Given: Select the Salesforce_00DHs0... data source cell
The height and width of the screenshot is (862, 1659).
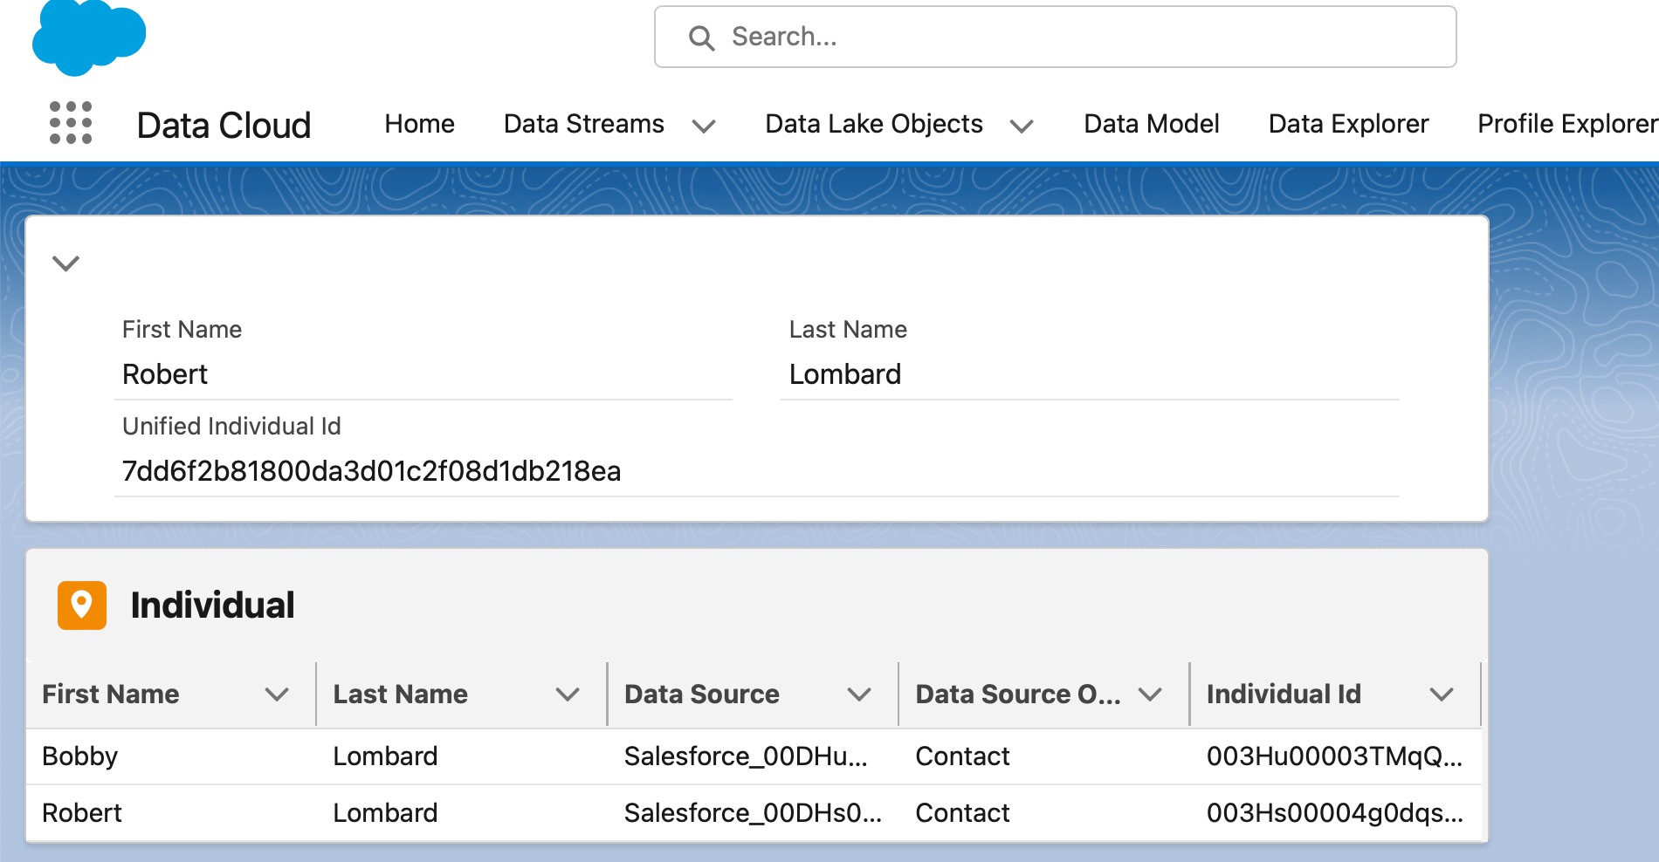Looking at the screenshot, I should pyautogui.click(x=753, y=813).
